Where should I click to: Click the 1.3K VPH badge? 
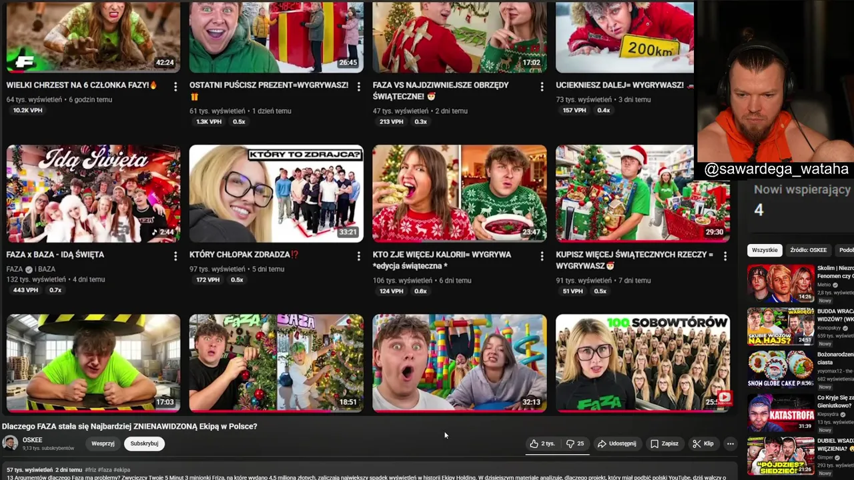[209, 122]
